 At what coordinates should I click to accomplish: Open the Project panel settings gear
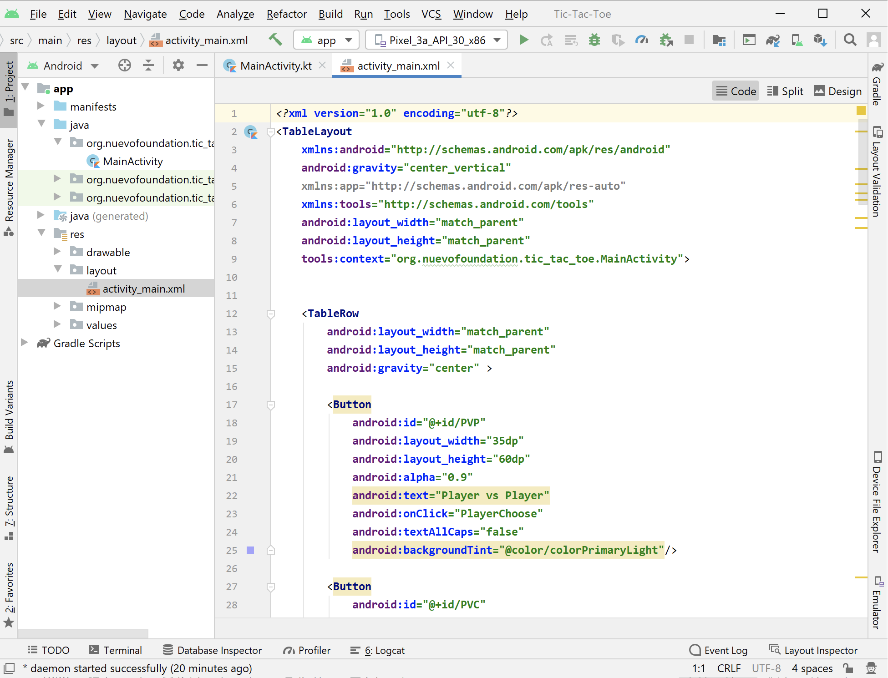click(x=178, y=66)
